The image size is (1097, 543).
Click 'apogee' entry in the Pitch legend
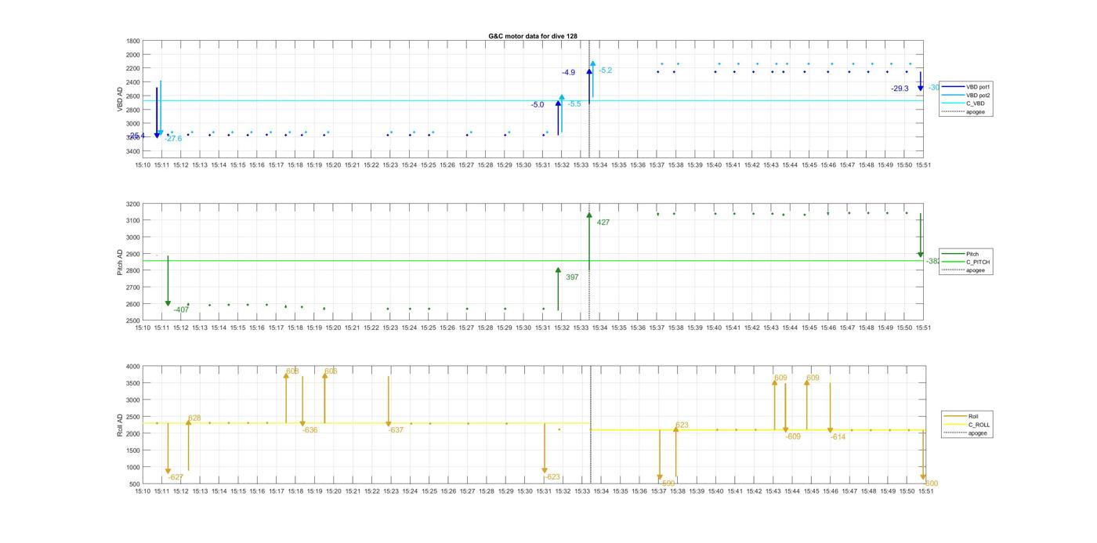click(976, 270)
